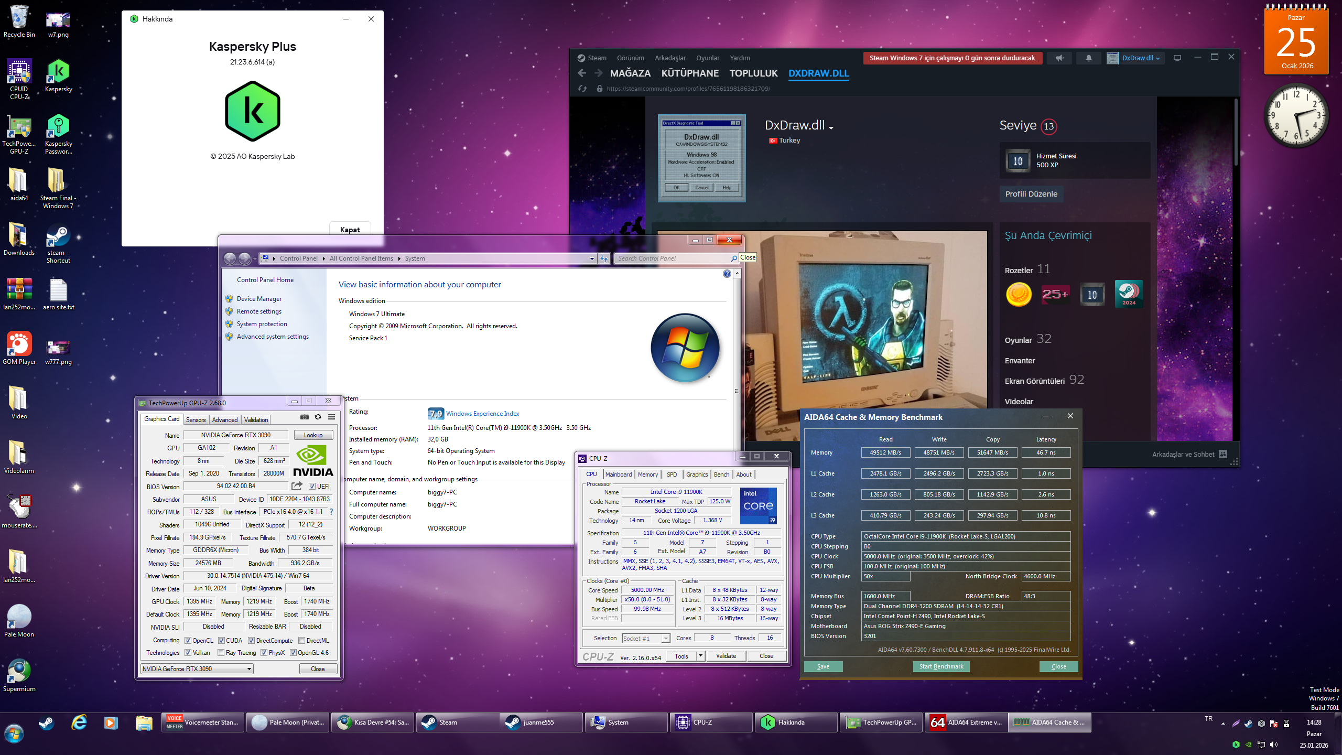1342x755 pixels.
Task: Toggle the UEFI checkbox in GPU-Z
Action: (312, 487)
